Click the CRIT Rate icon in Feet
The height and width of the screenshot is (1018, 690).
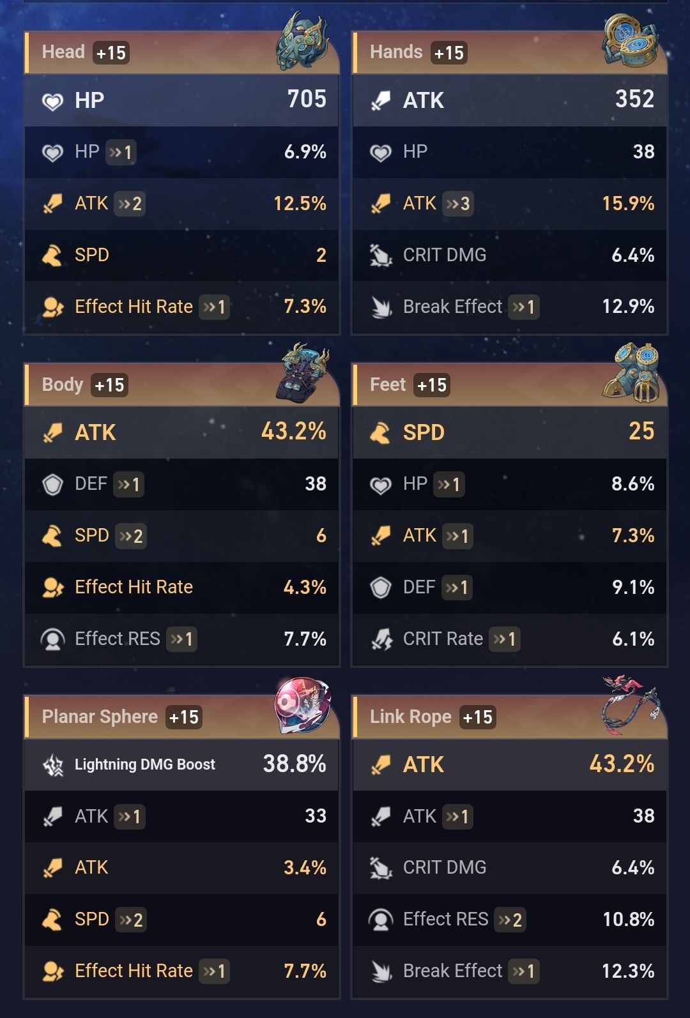click(x=381, y=639)
